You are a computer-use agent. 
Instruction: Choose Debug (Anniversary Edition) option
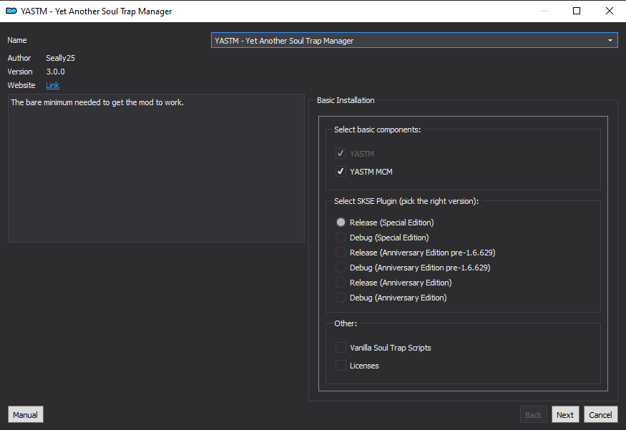pos(341,298)
